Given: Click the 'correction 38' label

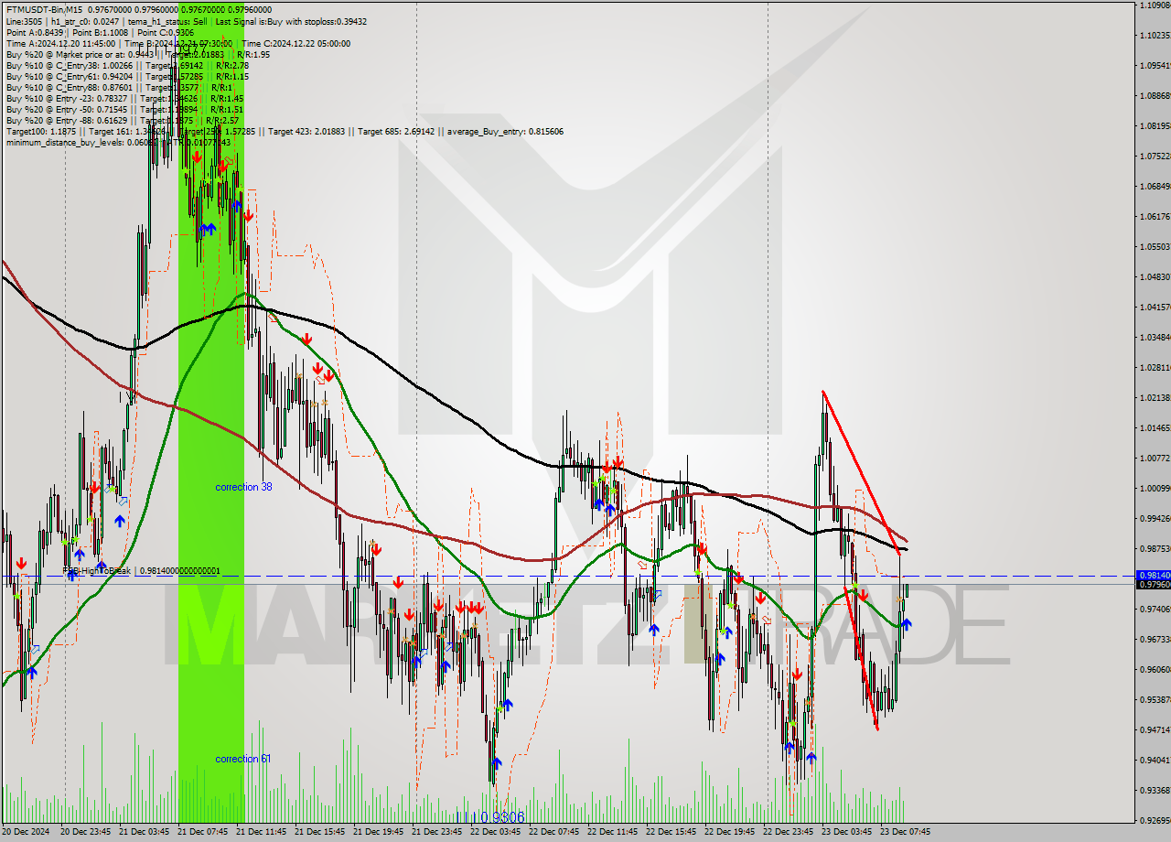Looking at the screenshot, I should point(243,487).
